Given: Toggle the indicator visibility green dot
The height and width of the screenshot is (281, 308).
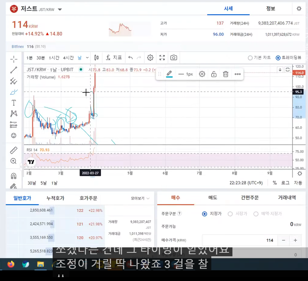Looking at the screenshot, I should tap(81, 69).
